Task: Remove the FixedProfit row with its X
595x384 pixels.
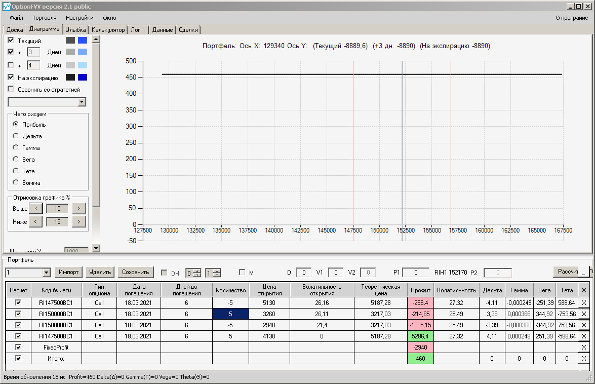Action: pos(584,347)
